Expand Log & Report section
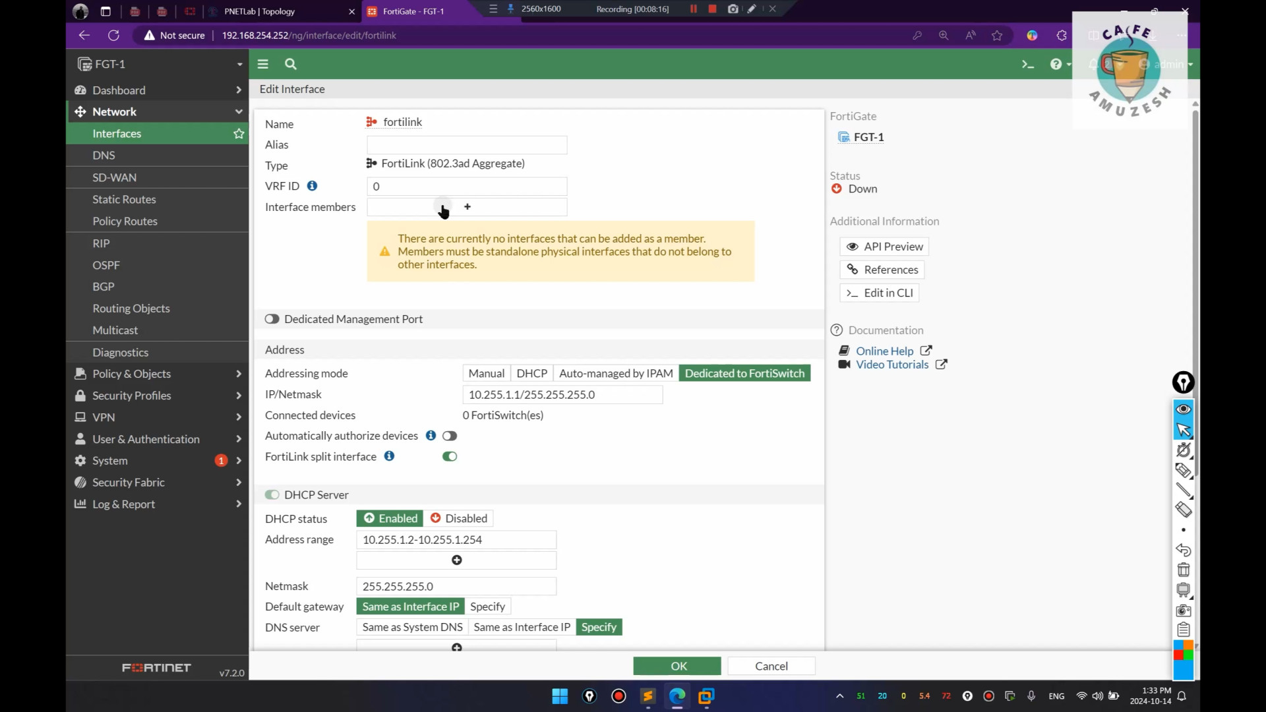This screenshot has width=1266, height=712. [x=158, y=504]
